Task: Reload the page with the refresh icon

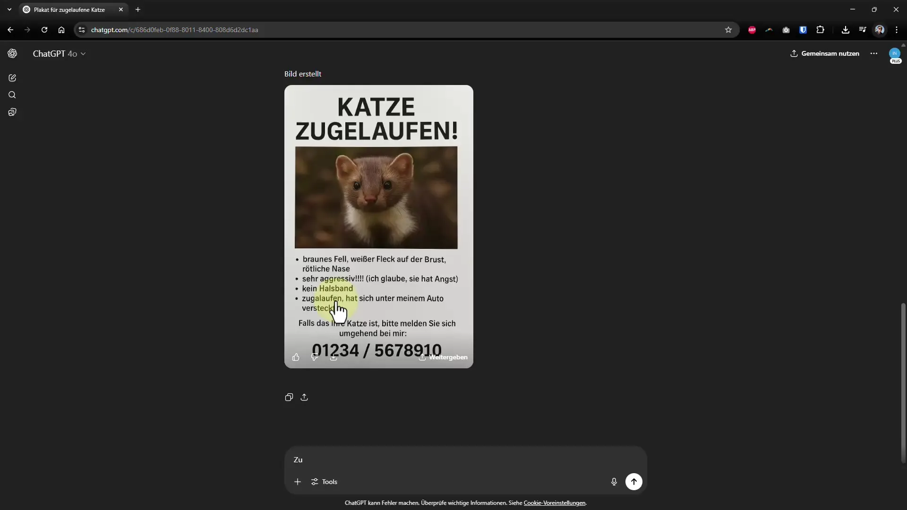Action: tap(44, 30)
